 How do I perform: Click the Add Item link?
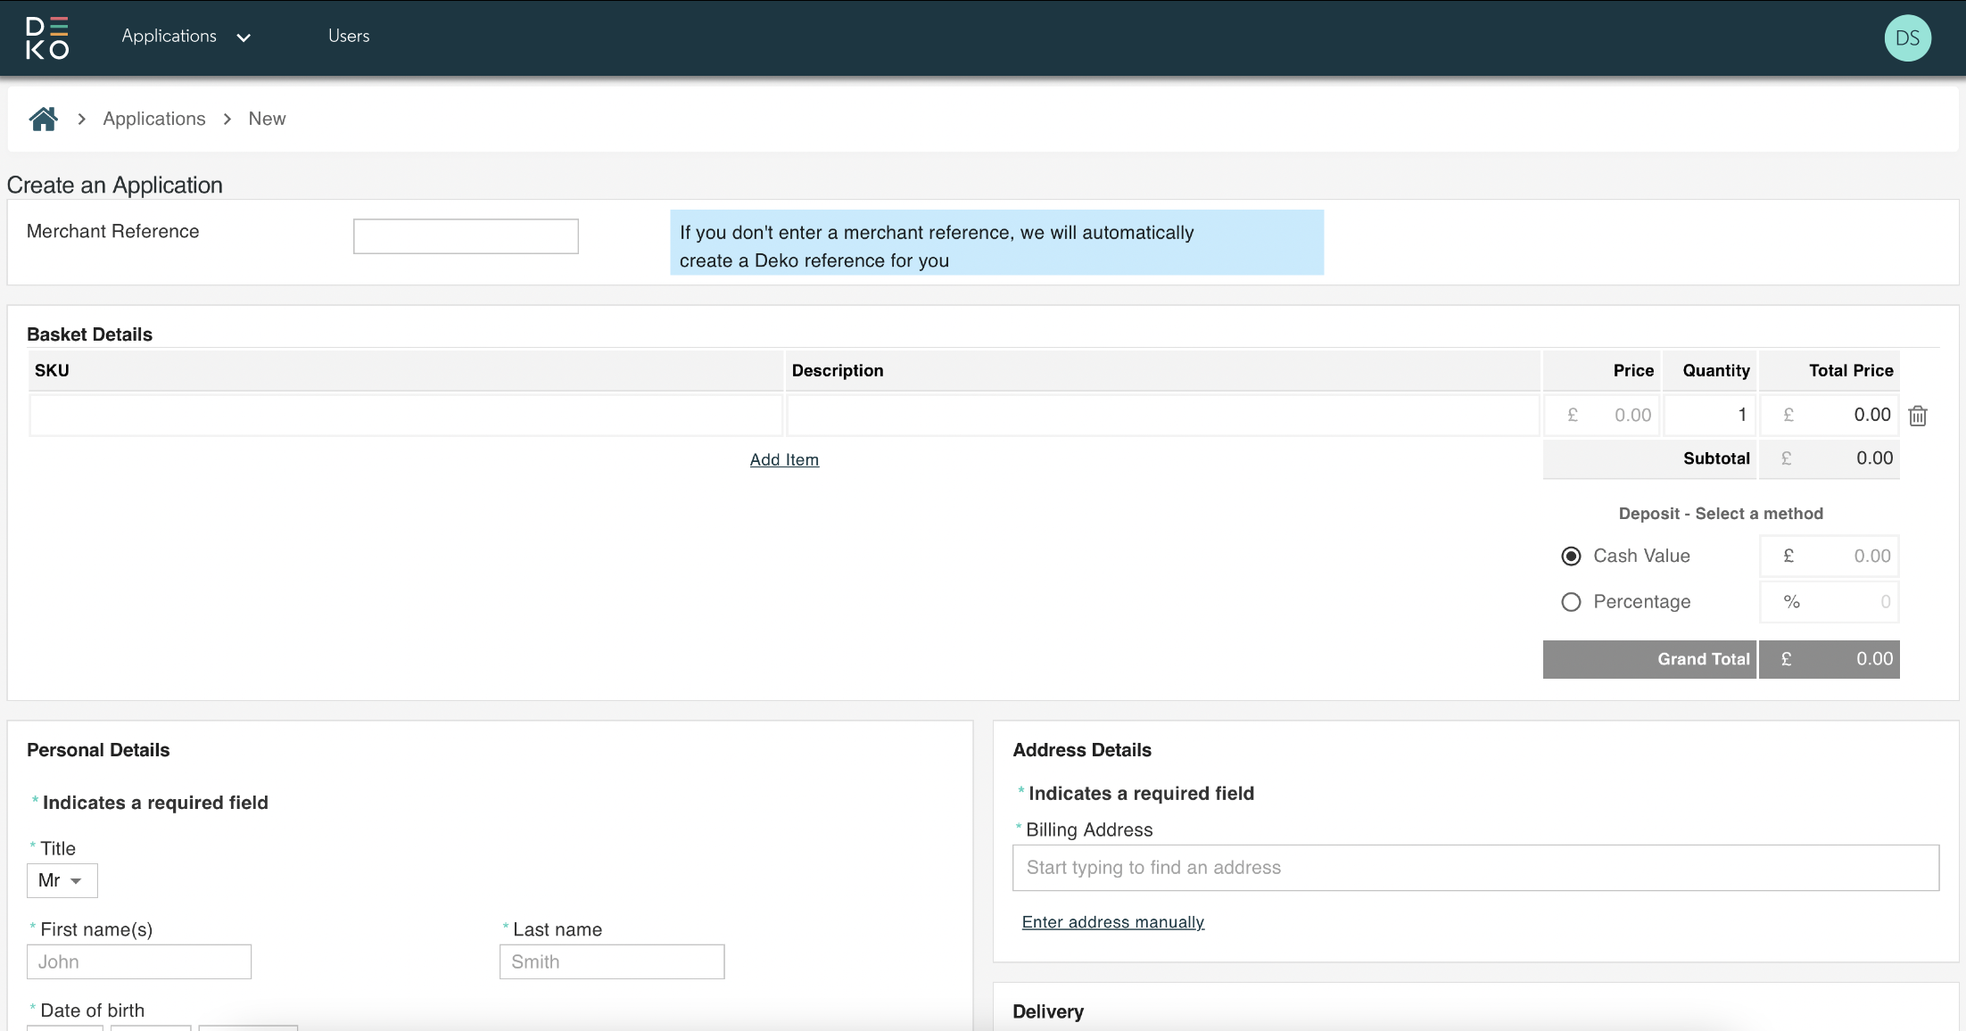click(x=784, y=460)
